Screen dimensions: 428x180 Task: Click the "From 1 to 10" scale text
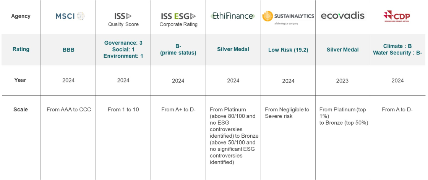[123, 109]
